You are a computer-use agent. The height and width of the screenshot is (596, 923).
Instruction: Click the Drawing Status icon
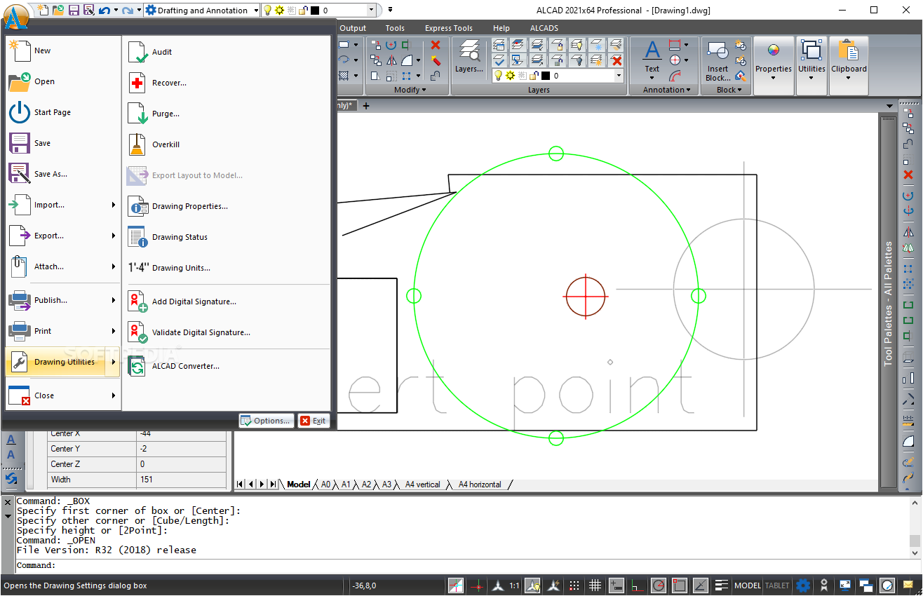138,237
